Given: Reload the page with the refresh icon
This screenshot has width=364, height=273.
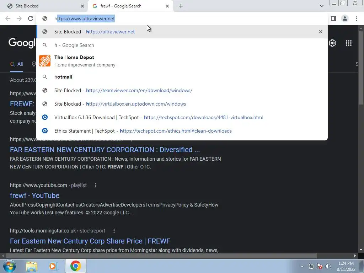Looking at the screenshot, I should tap(31, 18).
